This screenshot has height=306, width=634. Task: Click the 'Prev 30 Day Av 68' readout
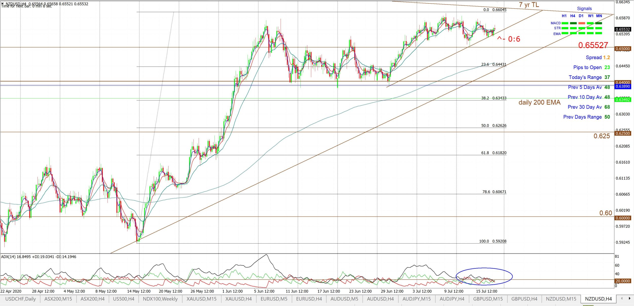(x=589, y=107)
